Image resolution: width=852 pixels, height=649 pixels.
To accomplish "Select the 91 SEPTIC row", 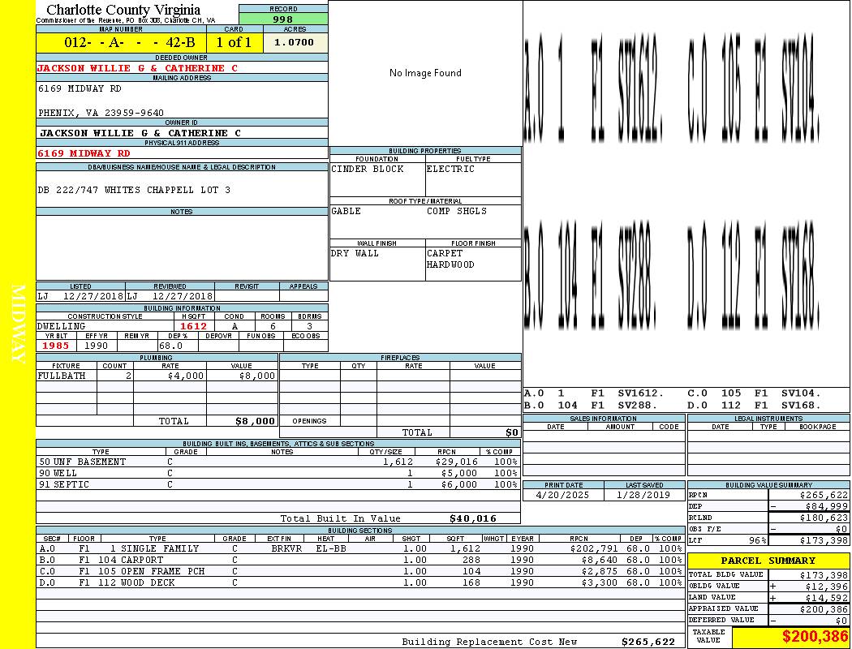I will coord(278,485).
